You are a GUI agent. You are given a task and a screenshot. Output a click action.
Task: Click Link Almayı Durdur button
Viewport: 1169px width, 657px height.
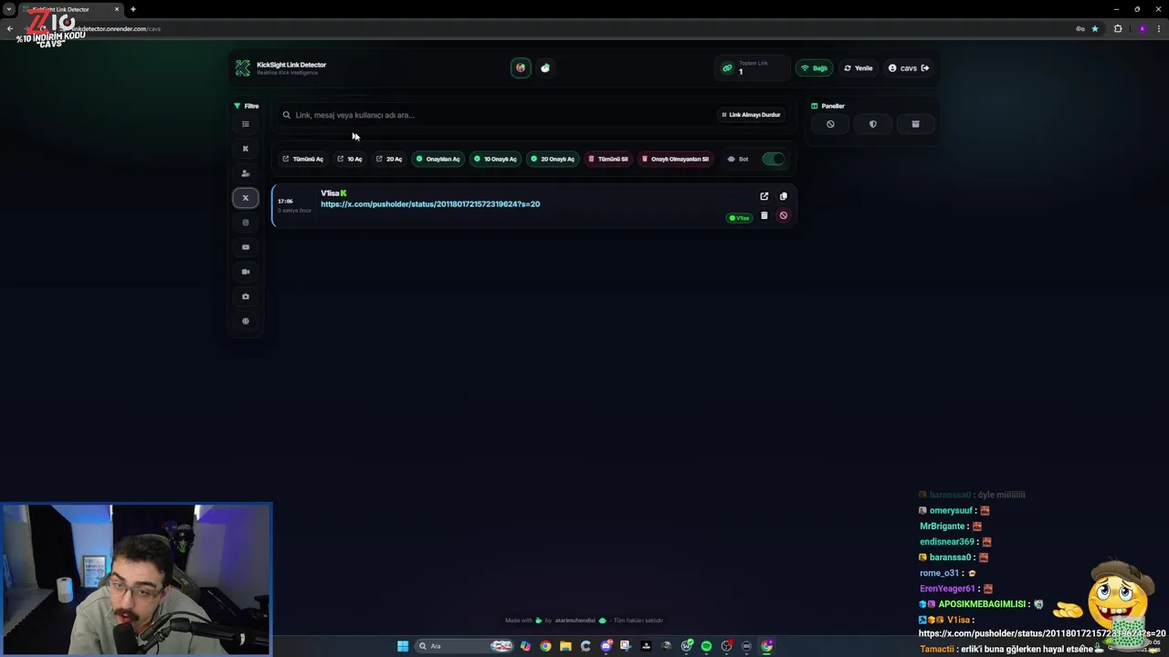751,115
